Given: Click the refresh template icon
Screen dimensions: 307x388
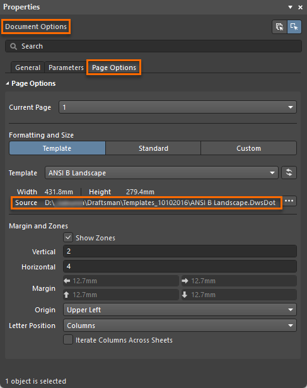Looking at the screenshot, I should pyautogui.click(x=289, y=172).
